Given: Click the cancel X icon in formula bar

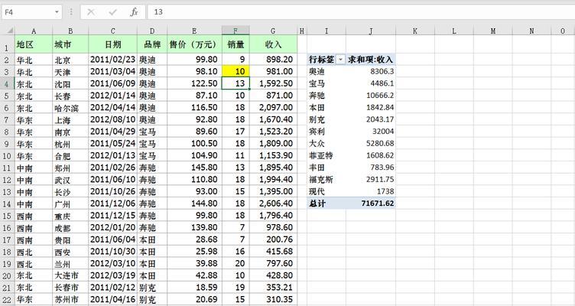Looking at the screenshot, I should (x=91, y=12).
